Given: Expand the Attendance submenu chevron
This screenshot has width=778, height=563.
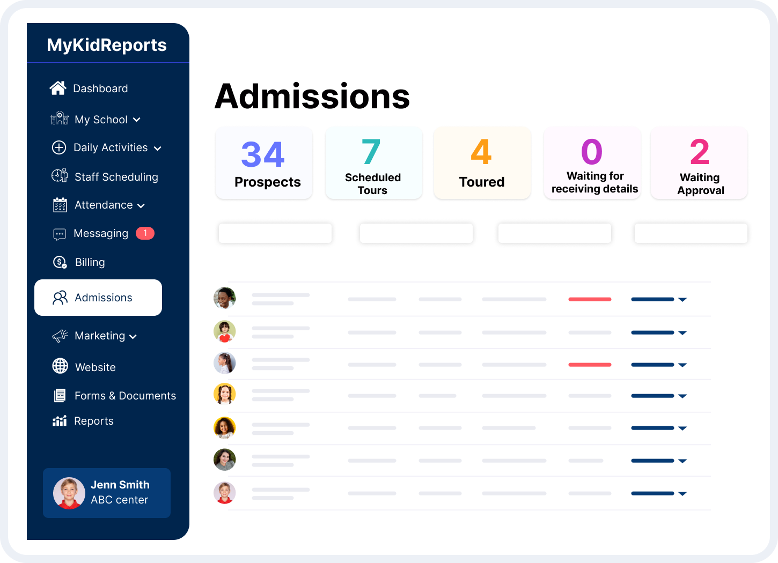Looking at the screenshot, I should 141,206.
